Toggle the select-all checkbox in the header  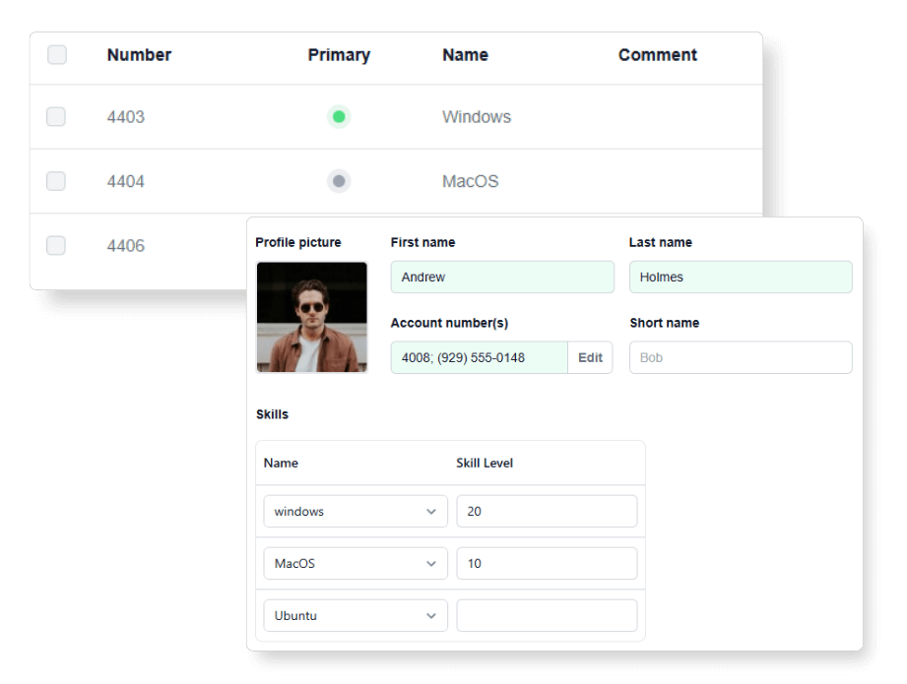coord(56,55)
